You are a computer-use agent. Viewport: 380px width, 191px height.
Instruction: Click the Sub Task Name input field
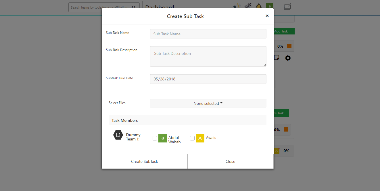coord(208,34)
